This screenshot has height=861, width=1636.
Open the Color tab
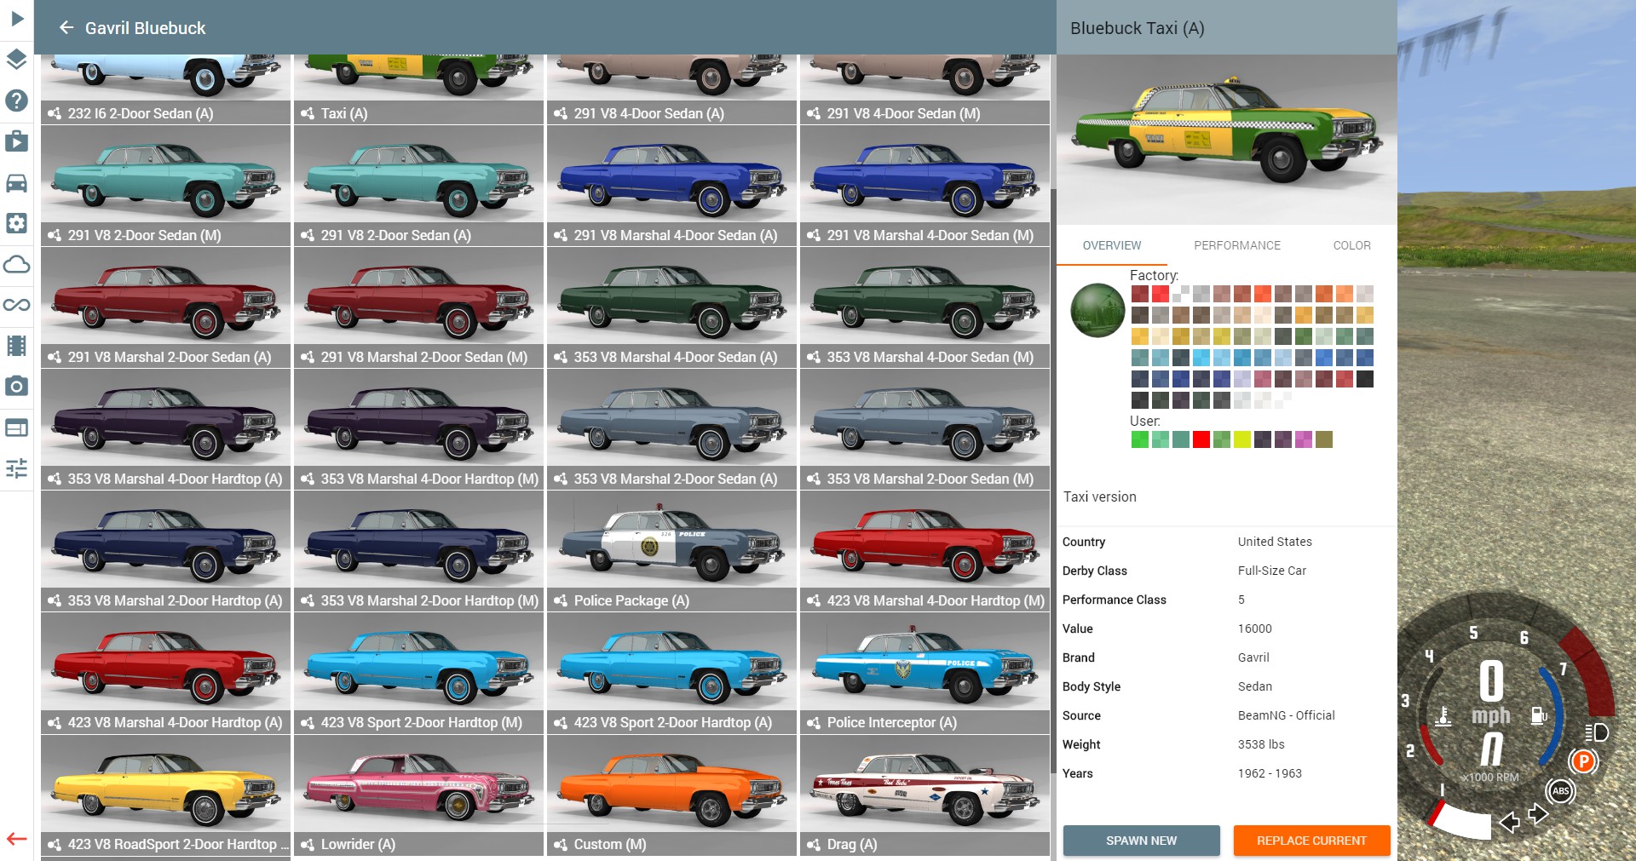point(1352,245)
